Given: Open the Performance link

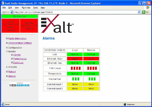Looking at the screenshot, I should pos(20,59).
